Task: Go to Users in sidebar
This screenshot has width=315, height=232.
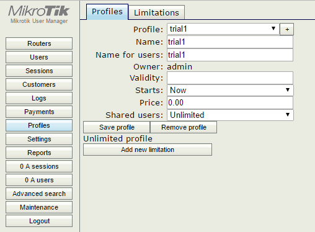Action: pyautogui.click(x=39, y=57)
